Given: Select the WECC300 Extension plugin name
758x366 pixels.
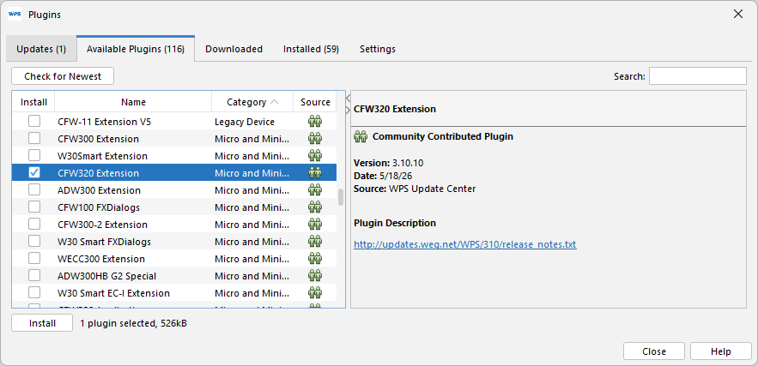Looking at the screenshot, I should pos(101,259).
